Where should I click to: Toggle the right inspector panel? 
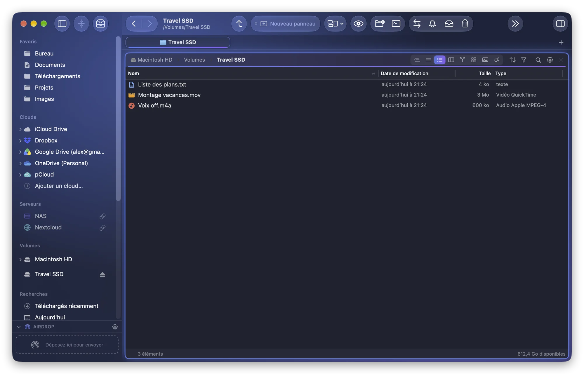point(560,24)
